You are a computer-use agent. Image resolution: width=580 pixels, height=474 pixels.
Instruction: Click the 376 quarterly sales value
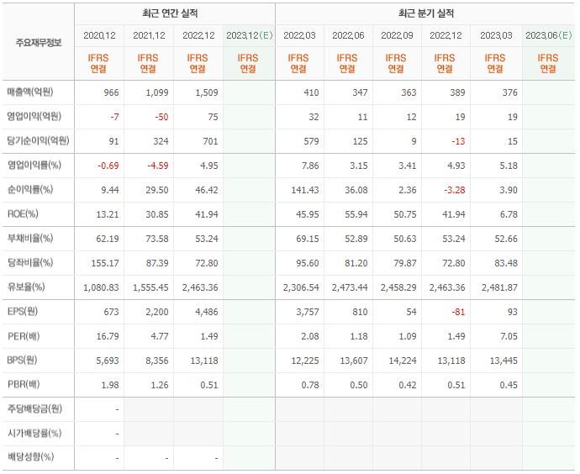pyautogui.click(x=509, y=92)
